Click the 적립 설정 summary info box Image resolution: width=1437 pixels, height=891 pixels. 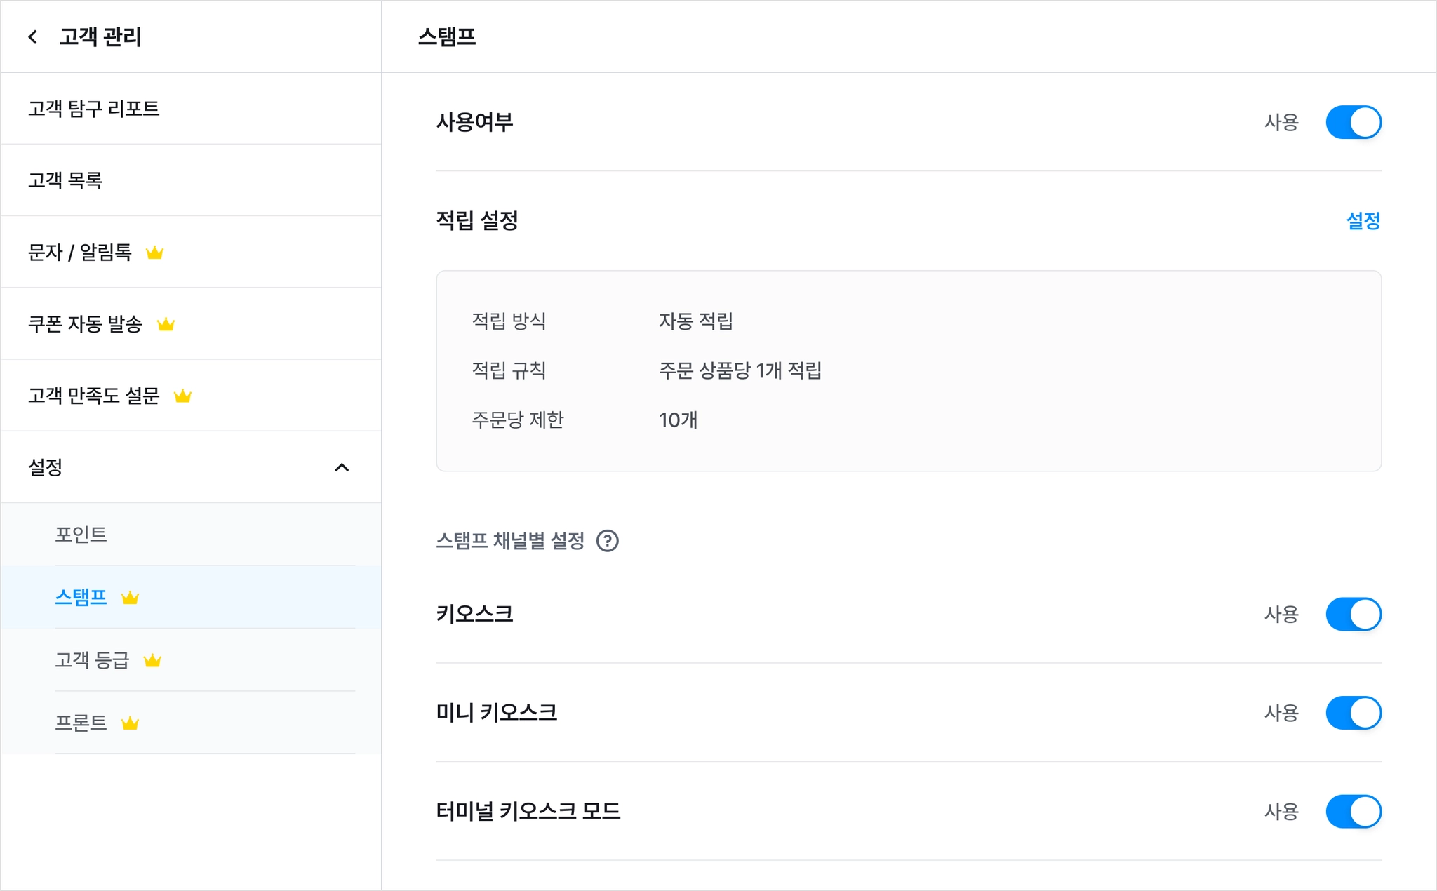coord(909,371)
